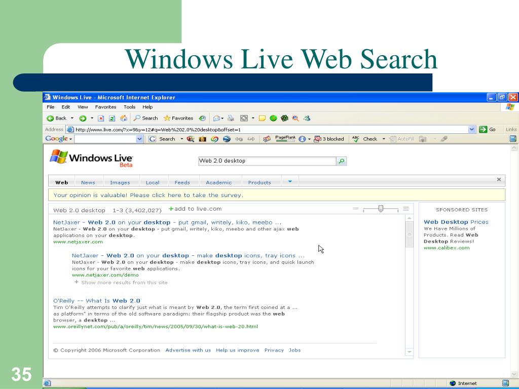This screenshot has height=389, width=519.
Task: Click the green Go button
Action: [x=488, y=129]
